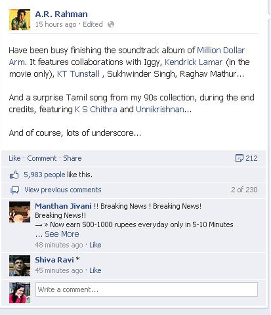Expand Manthan Jivani's comment with See More
The height and width of the screenshot is (315, 271).
62,234
